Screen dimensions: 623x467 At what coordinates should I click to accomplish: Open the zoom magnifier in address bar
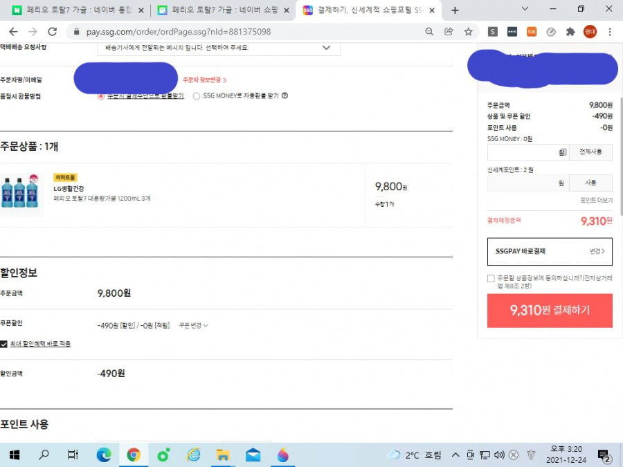coord(429,32)
